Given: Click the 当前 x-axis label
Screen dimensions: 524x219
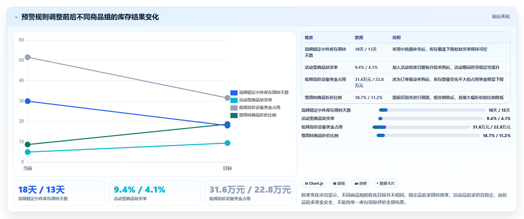Looking at the screenshot, I should 27,168.
